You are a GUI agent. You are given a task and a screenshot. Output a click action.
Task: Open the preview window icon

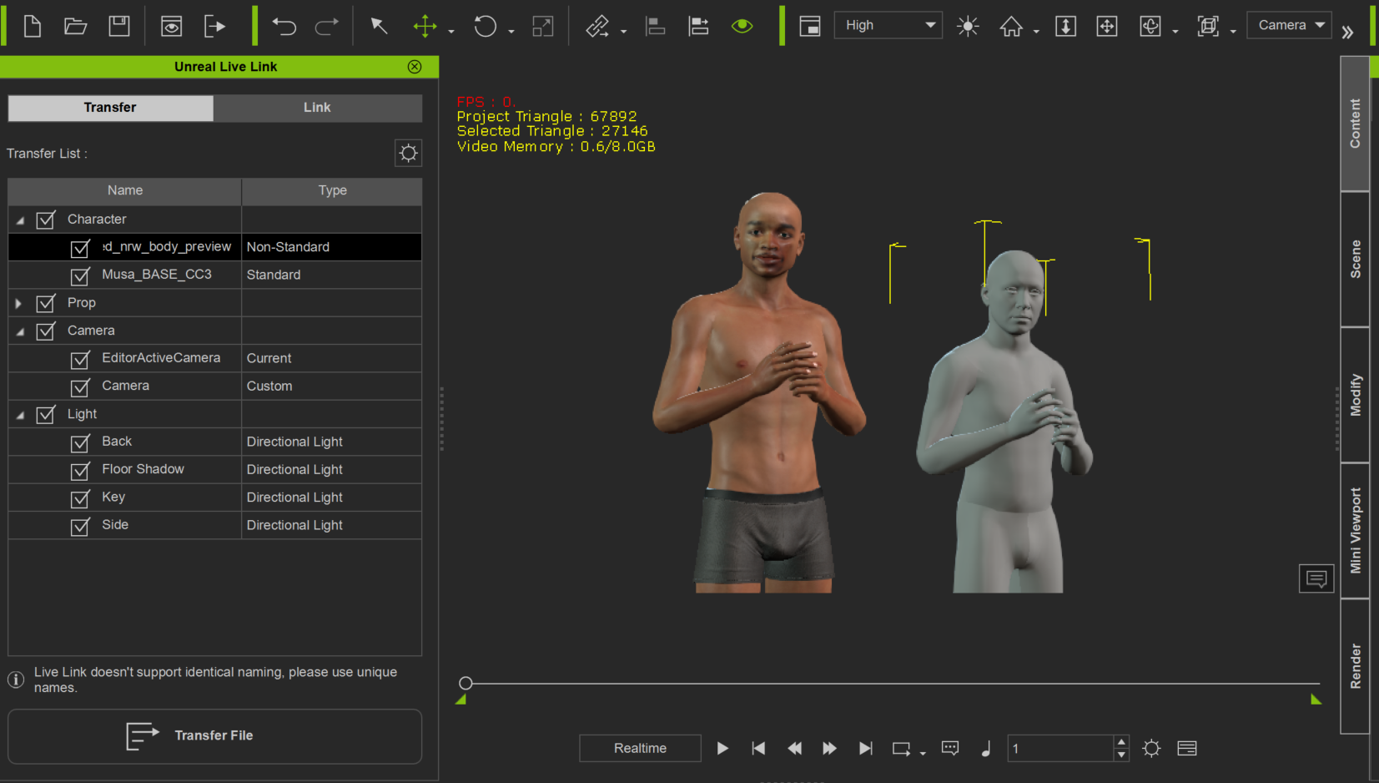coord(171,26)
